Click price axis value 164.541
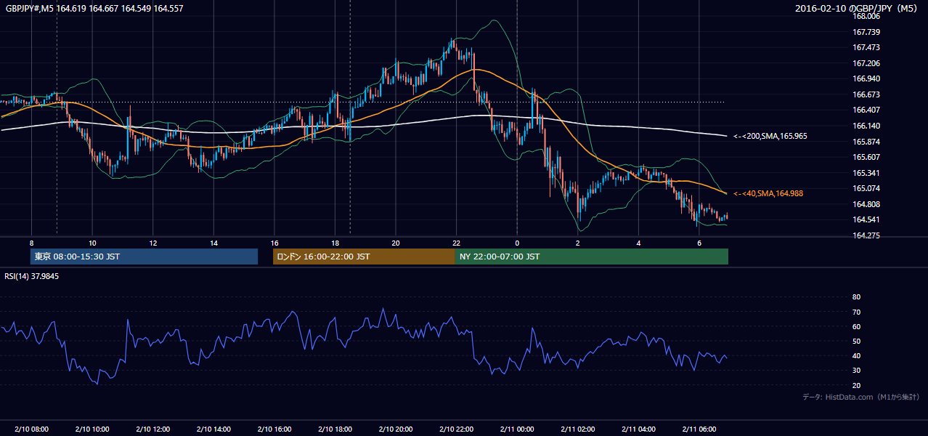 866,219
